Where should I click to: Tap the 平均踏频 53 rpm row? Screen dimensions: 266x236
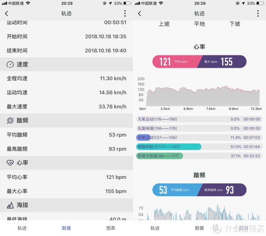[66, 135]
